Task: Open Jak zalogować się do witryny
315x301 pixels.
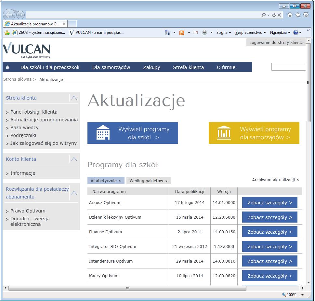Action: (43, 144)
